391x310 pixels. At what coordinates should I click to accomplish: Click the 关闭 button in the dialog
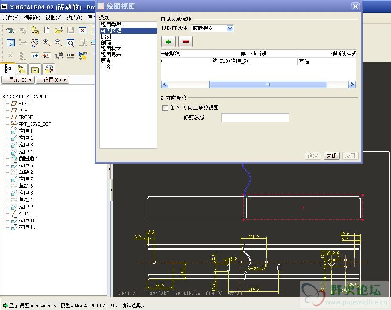331,156
